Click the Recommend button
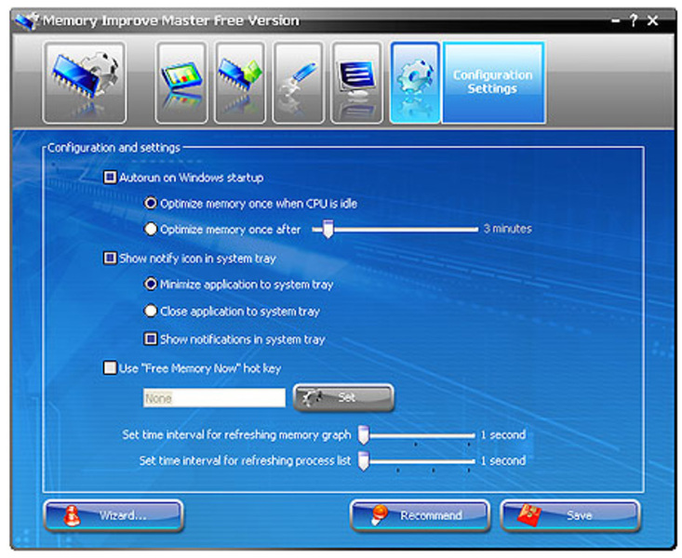The image size is (682, 558). (x=421, y=516)
